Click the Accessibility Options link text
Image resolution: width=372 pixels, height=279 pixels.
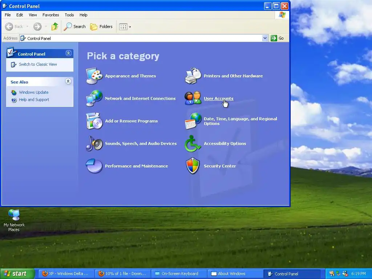(225, 143)
